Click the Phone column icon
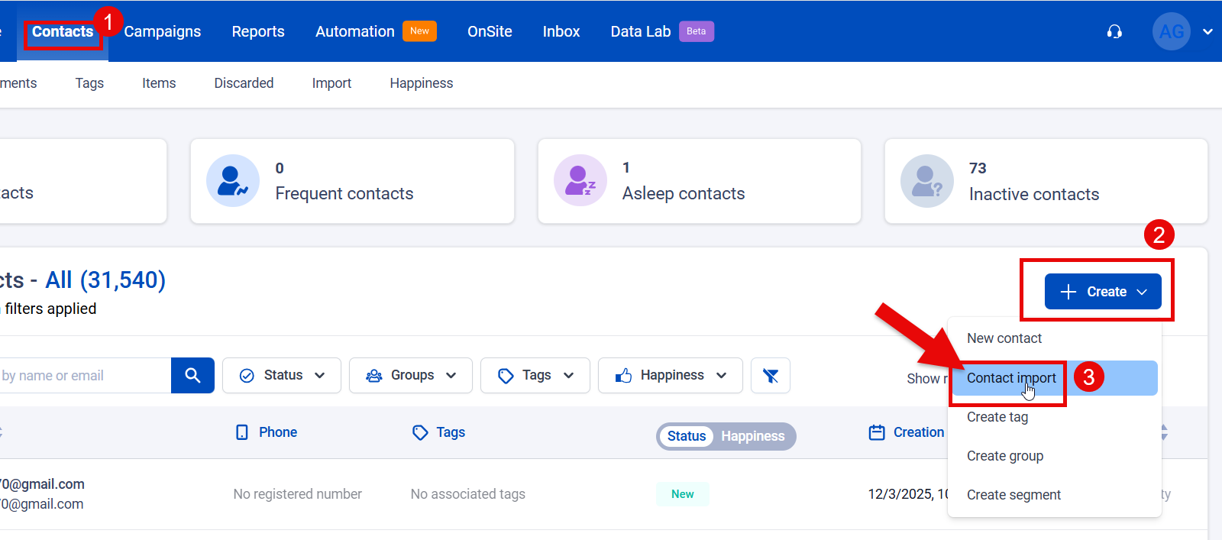 click(242, 432)
